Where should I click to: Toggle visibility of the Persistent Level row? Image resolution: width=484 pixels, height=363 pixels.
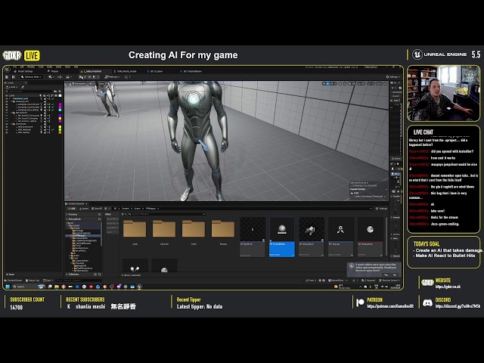7,98
